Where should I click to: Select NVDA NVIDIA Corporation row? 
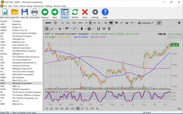coord(21,89)
